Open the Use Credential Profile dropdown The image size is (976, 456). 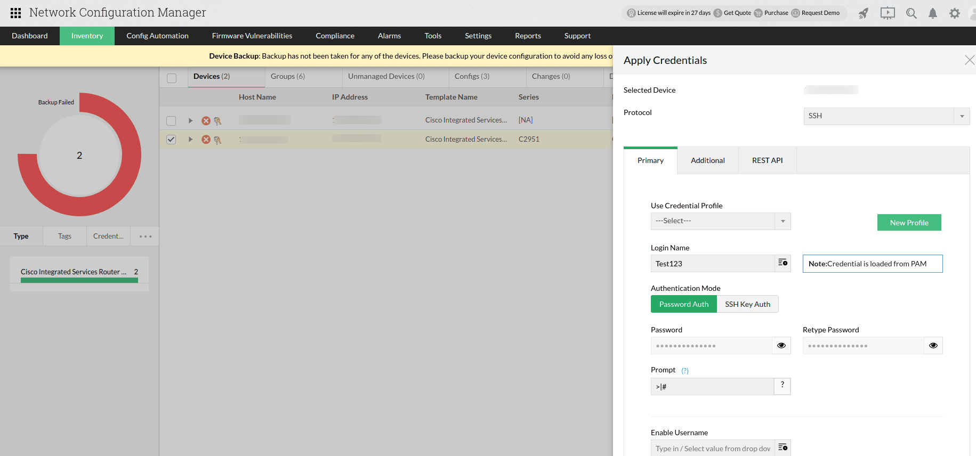click(721, 221)
